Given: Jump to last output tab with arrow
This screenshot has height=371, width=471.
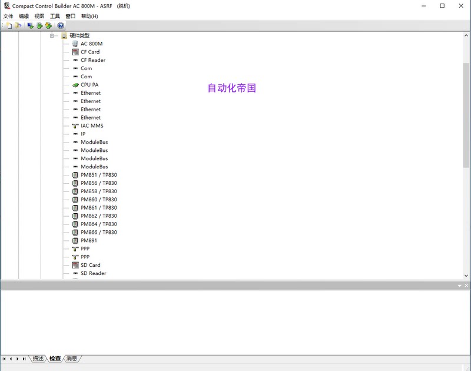Looking at the screenshot, I should (24, 359).
